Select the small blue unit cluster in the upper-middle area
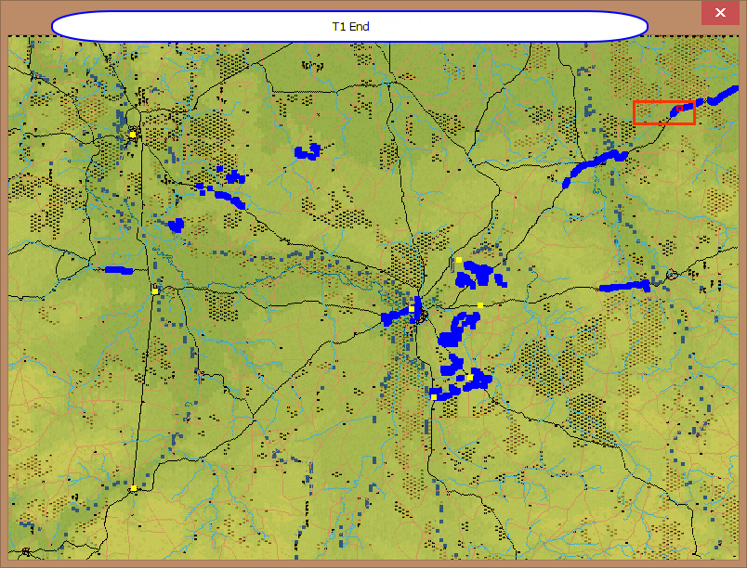 (306, 150)
